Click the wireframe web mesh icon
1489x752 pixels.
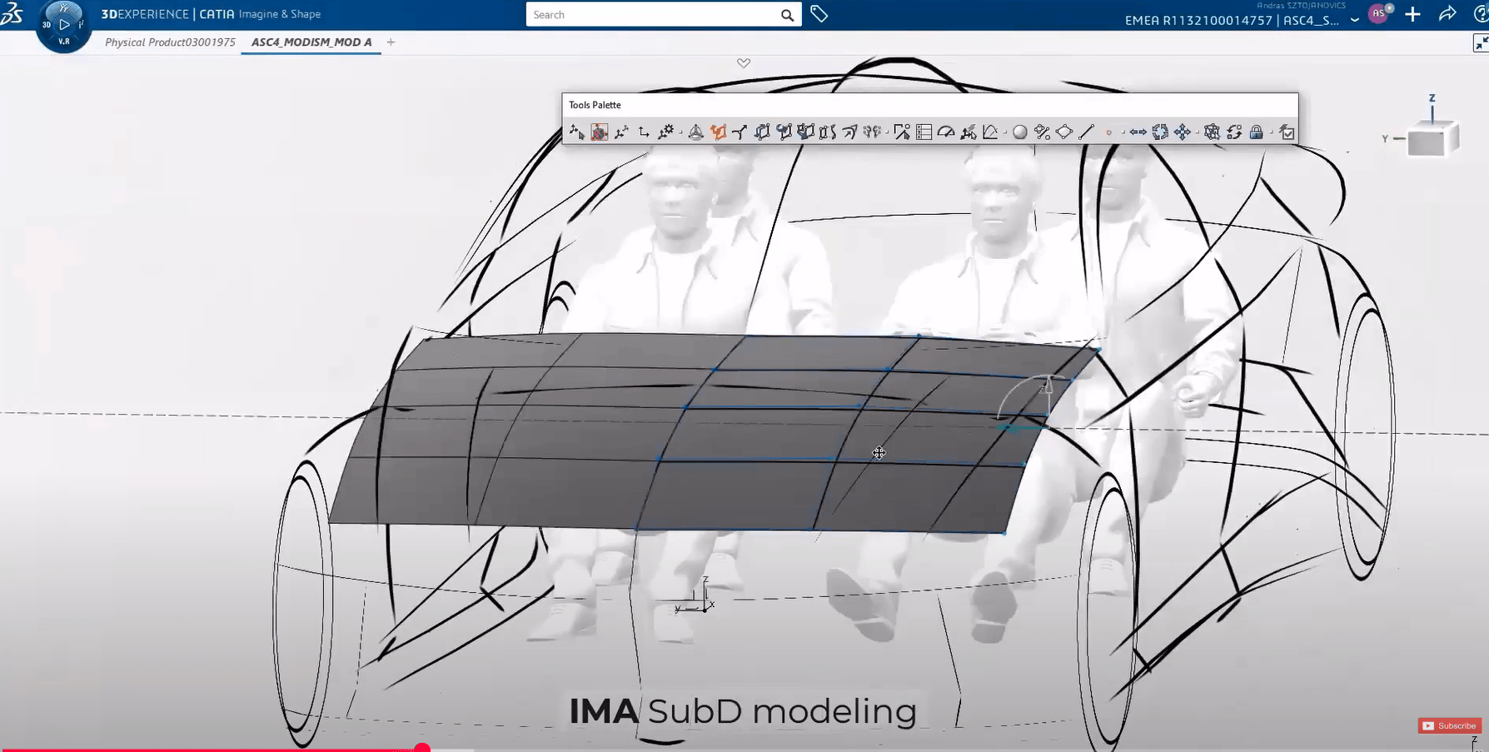point(1213,132)
